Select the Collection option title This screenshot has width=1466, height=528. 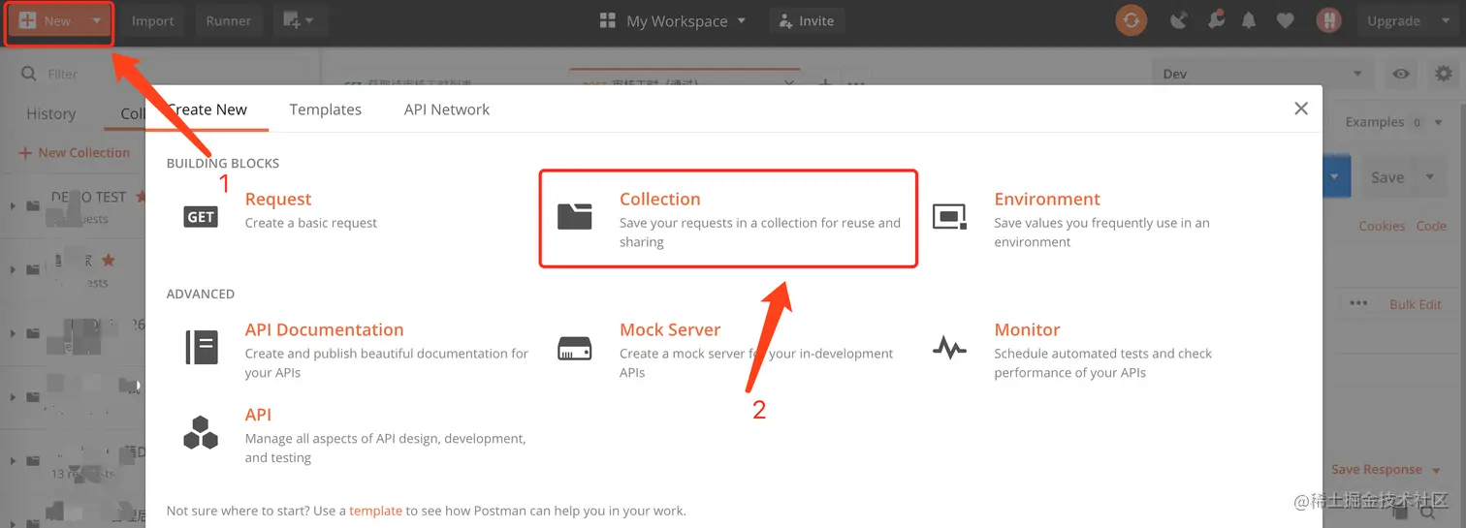660,199
